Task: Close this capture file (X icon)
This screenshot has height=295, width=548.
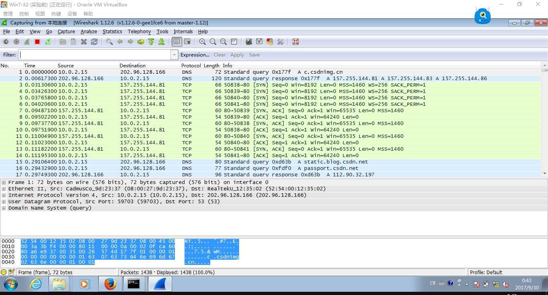Action: pos(84,42)
